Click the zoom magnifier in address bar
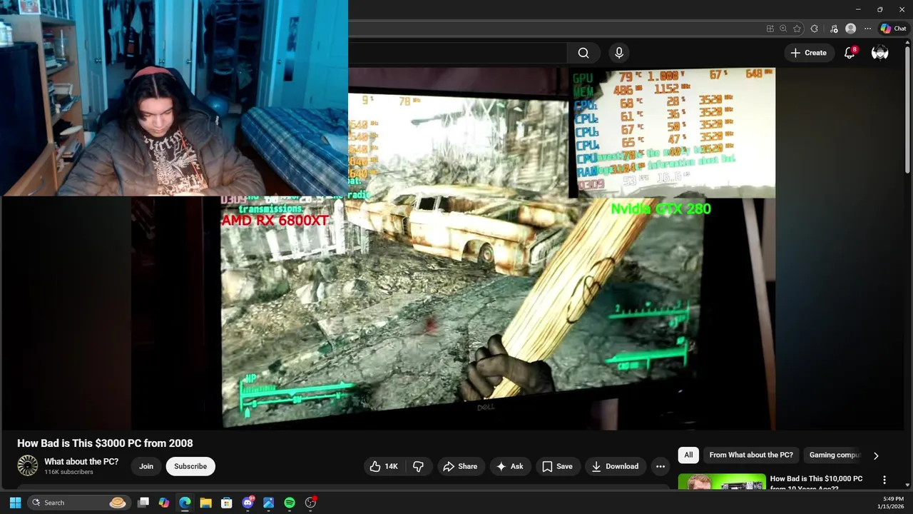The width and height of the screenshot is (913, 514). [783, 29]
